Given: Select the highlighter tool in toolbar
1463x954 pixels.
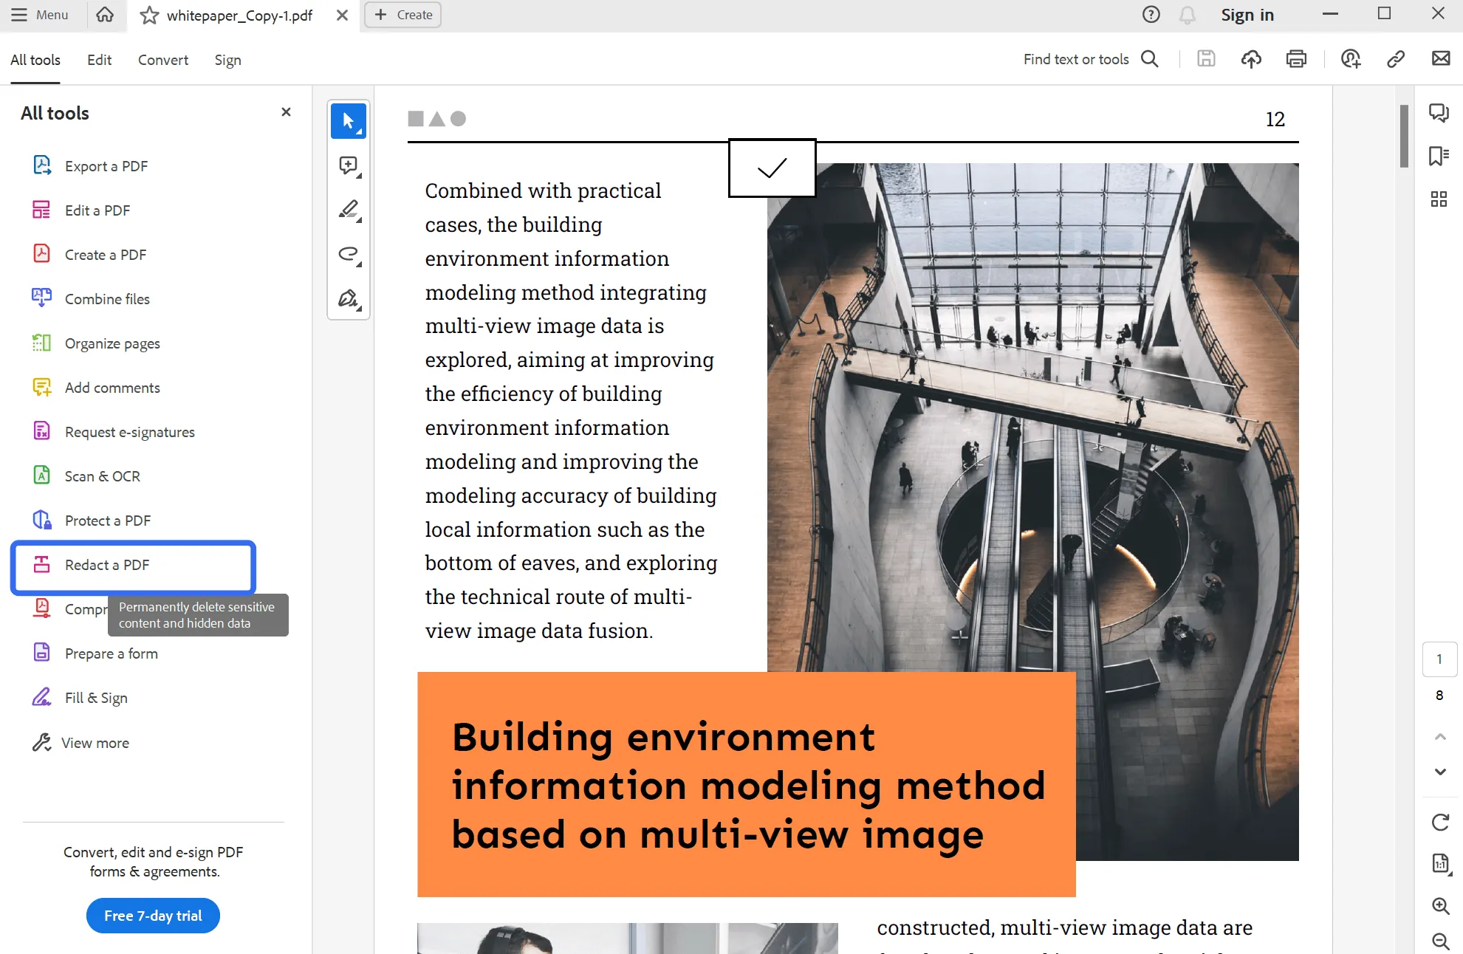Looking at the screenshot, I should point(349,211).
